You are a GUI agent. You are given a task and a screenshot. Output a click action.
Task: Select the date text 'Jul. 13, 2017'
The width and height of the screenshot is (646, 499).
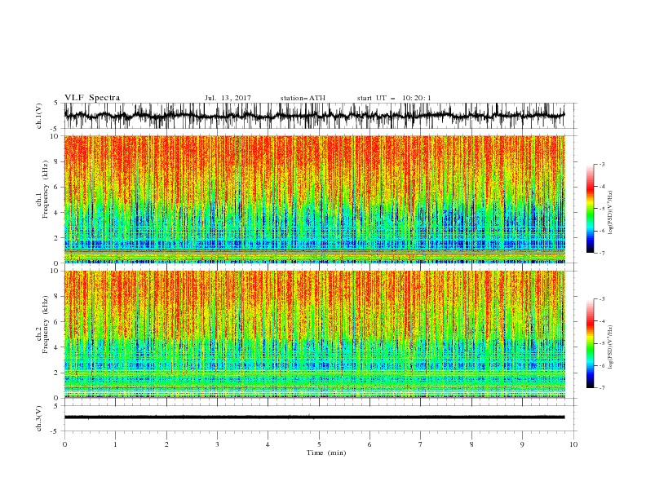point(228,98)
